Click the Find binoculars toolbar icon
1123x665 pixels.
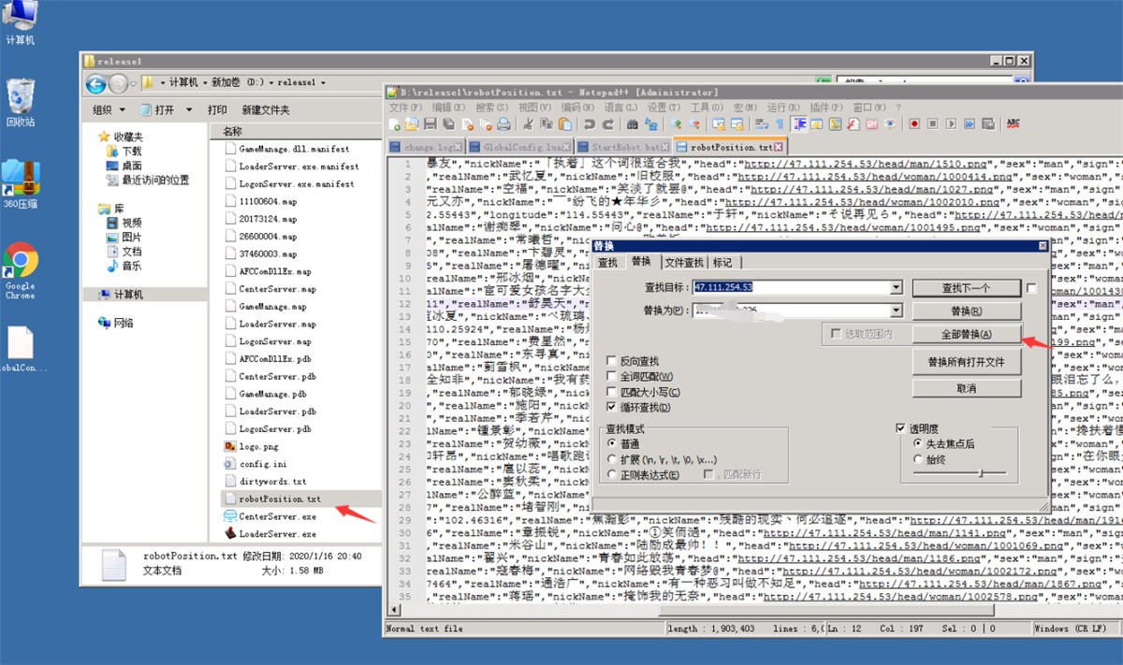point(633,123)
